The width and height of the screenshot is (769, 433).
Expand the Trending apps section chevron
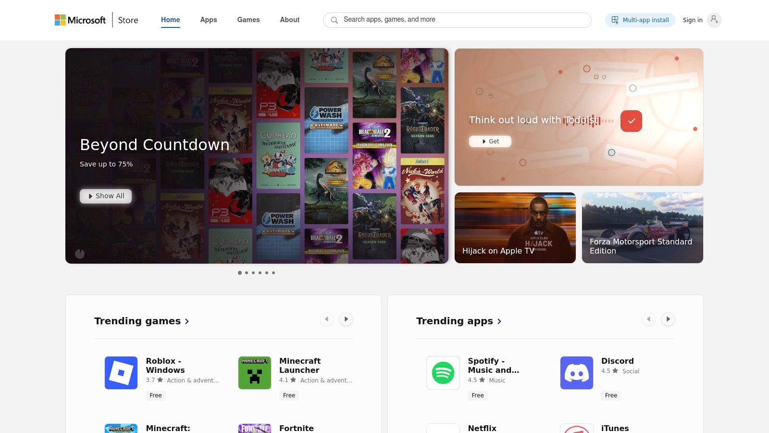point(499,321)
